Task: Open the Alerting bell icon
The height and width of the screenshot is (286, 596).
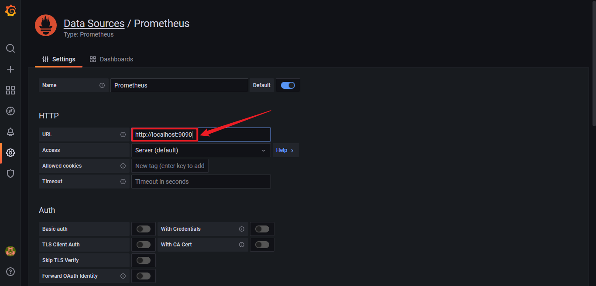Action: click(10, 132)
